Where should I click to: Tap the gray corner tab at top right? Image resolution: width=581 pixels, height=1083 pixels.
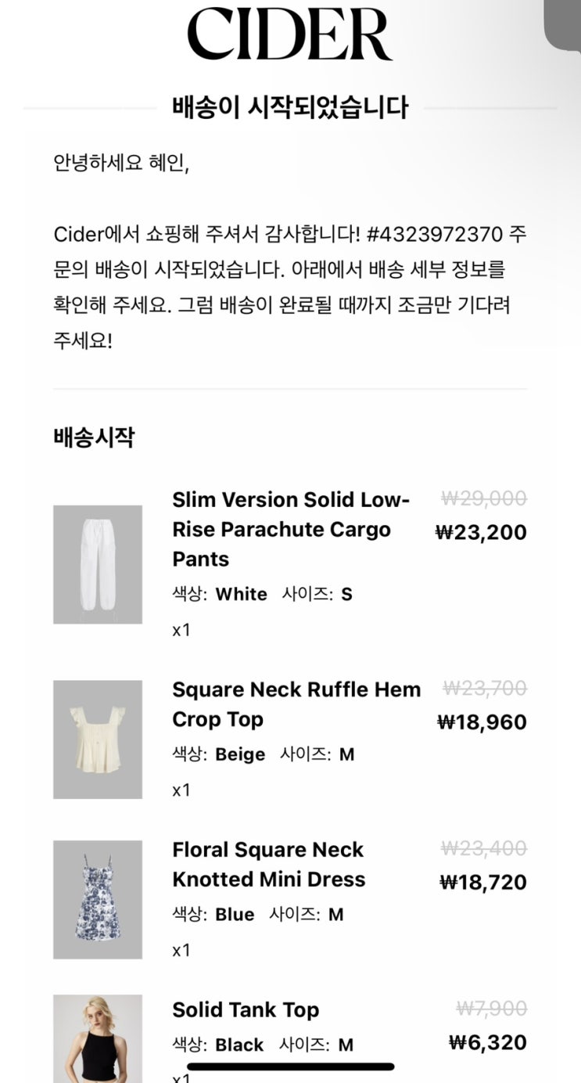562,25
